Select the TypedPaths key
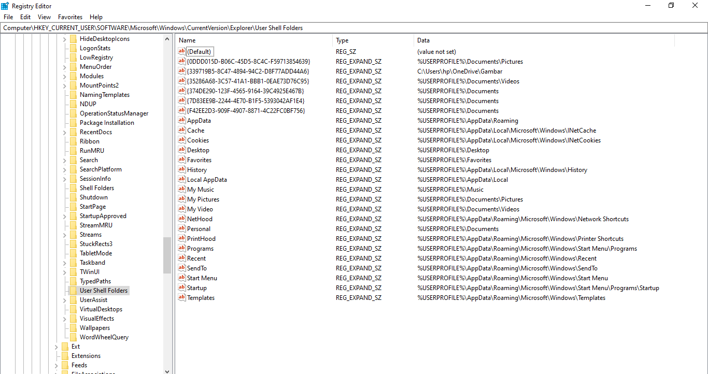This screenshot has height=374, width=708. (95, 281)
